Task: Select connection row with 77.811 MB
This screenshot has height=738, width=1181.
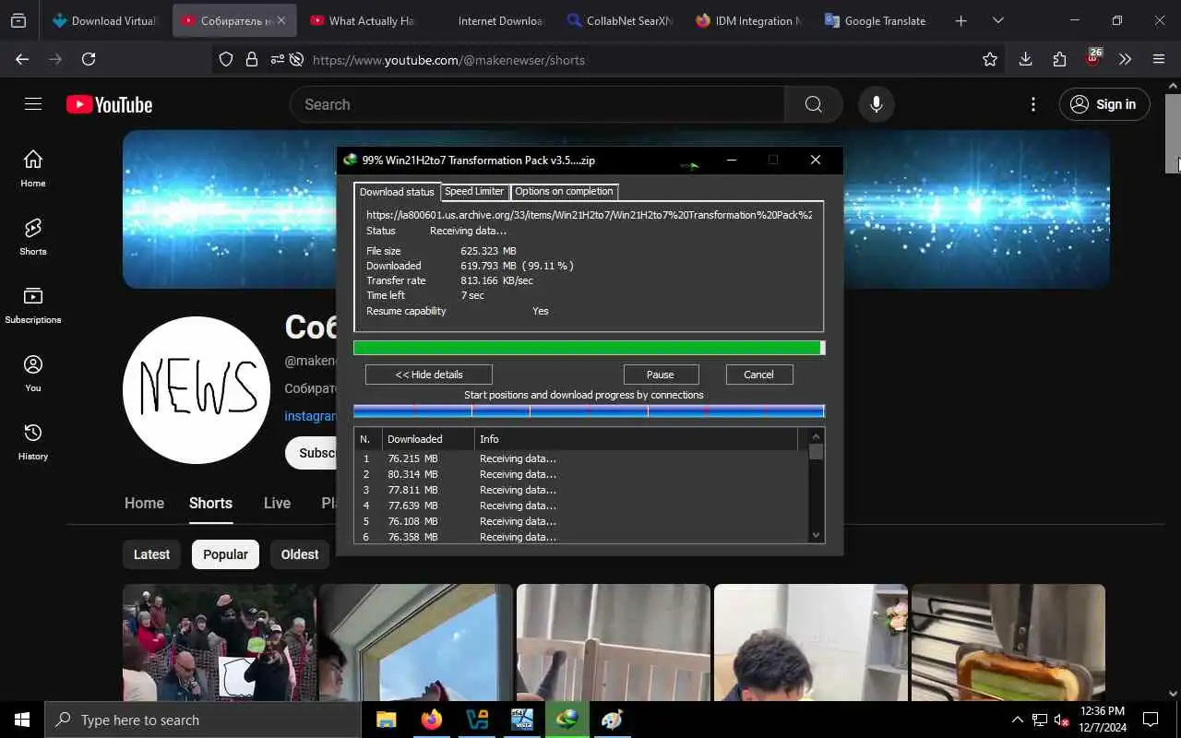Action: click(581, 490)
